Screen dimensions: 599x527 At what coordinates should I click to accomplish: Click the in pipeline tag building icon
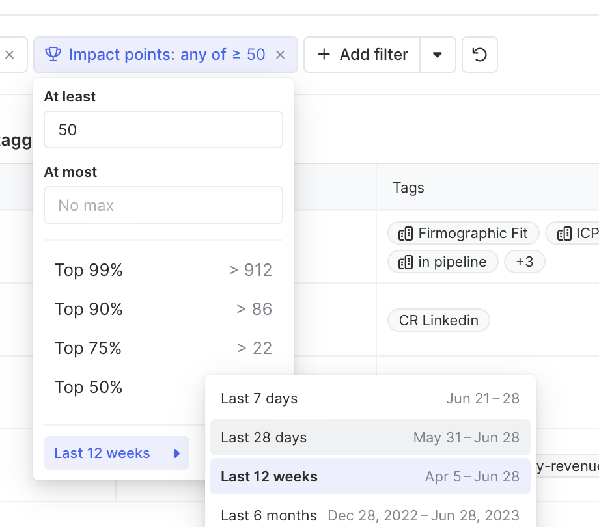click(x=406, y=262)
